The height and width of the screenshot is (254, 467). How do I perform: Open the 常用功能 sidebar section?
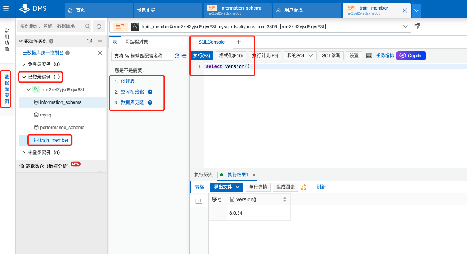pyautogui.click(x=7, y=40)
